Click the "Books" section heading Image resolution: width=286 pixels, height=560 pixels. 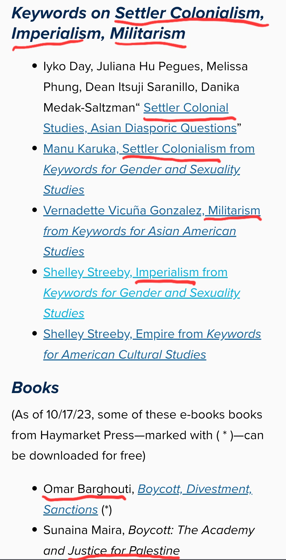(35, 388)
